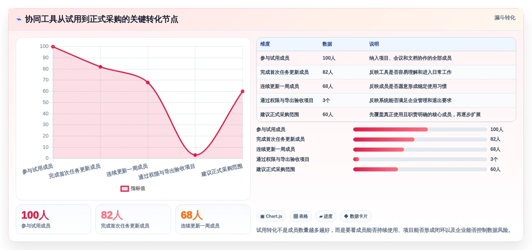
Task: Click description 反映成员是否愿意形成稳定使用习惯
Action: [x=408, y=86]
